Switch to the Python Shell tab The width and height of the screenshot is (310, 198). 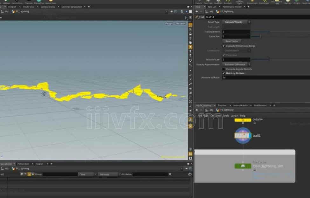tap(23, 164)
